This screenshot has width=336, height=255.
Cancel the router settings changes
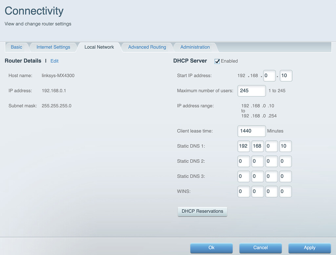pos(261,248)
